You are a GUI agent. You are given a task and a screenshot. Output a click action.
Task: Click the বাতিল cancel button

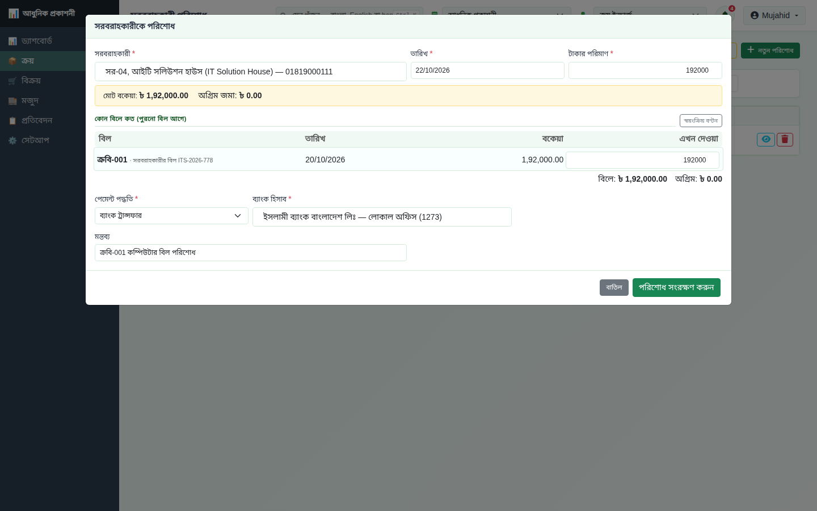click(x=614, y=287)
